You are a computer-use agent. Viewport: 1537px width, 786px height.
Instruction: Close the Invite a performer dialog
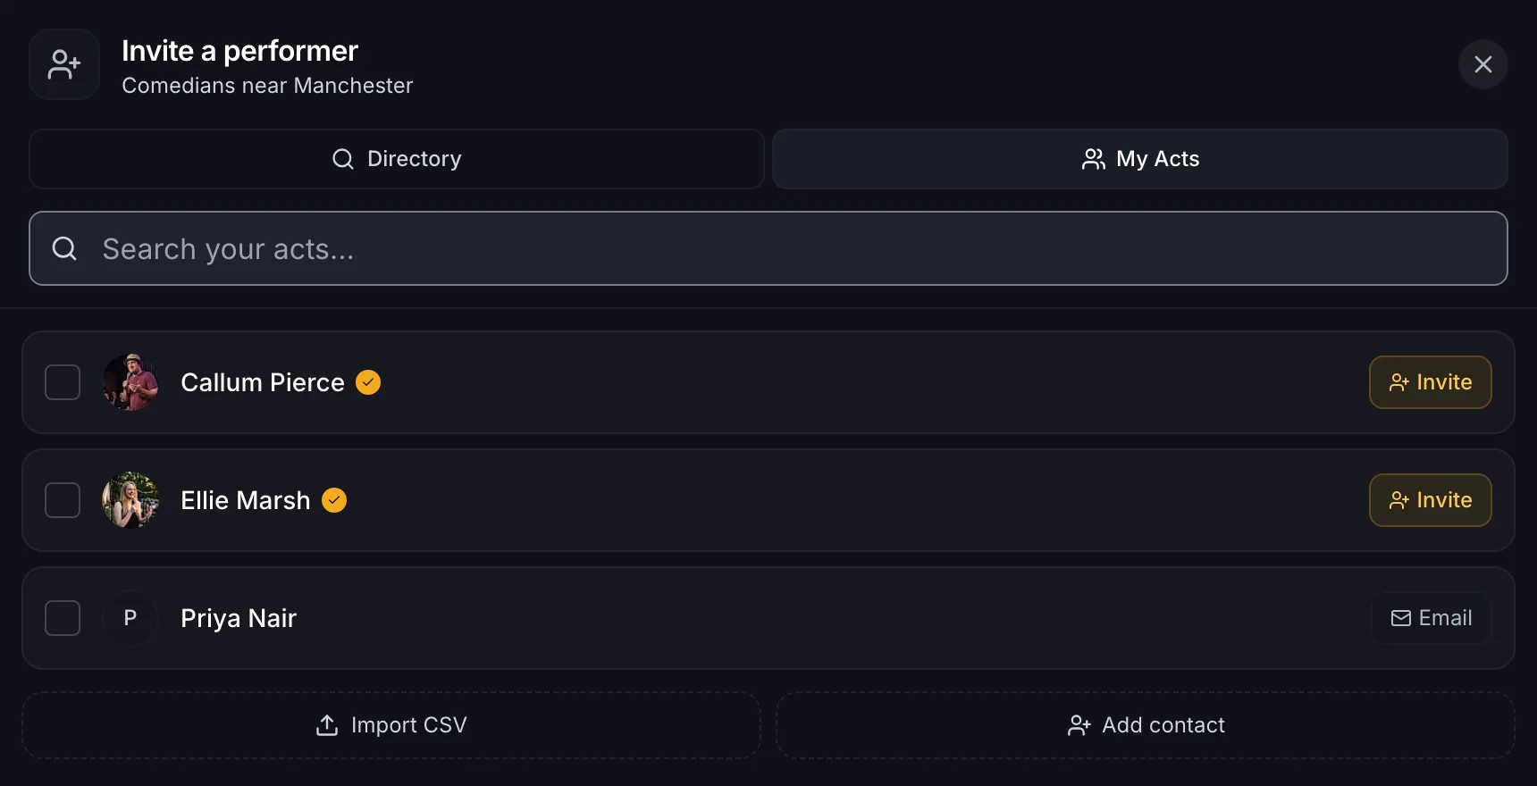point(1482,64)
